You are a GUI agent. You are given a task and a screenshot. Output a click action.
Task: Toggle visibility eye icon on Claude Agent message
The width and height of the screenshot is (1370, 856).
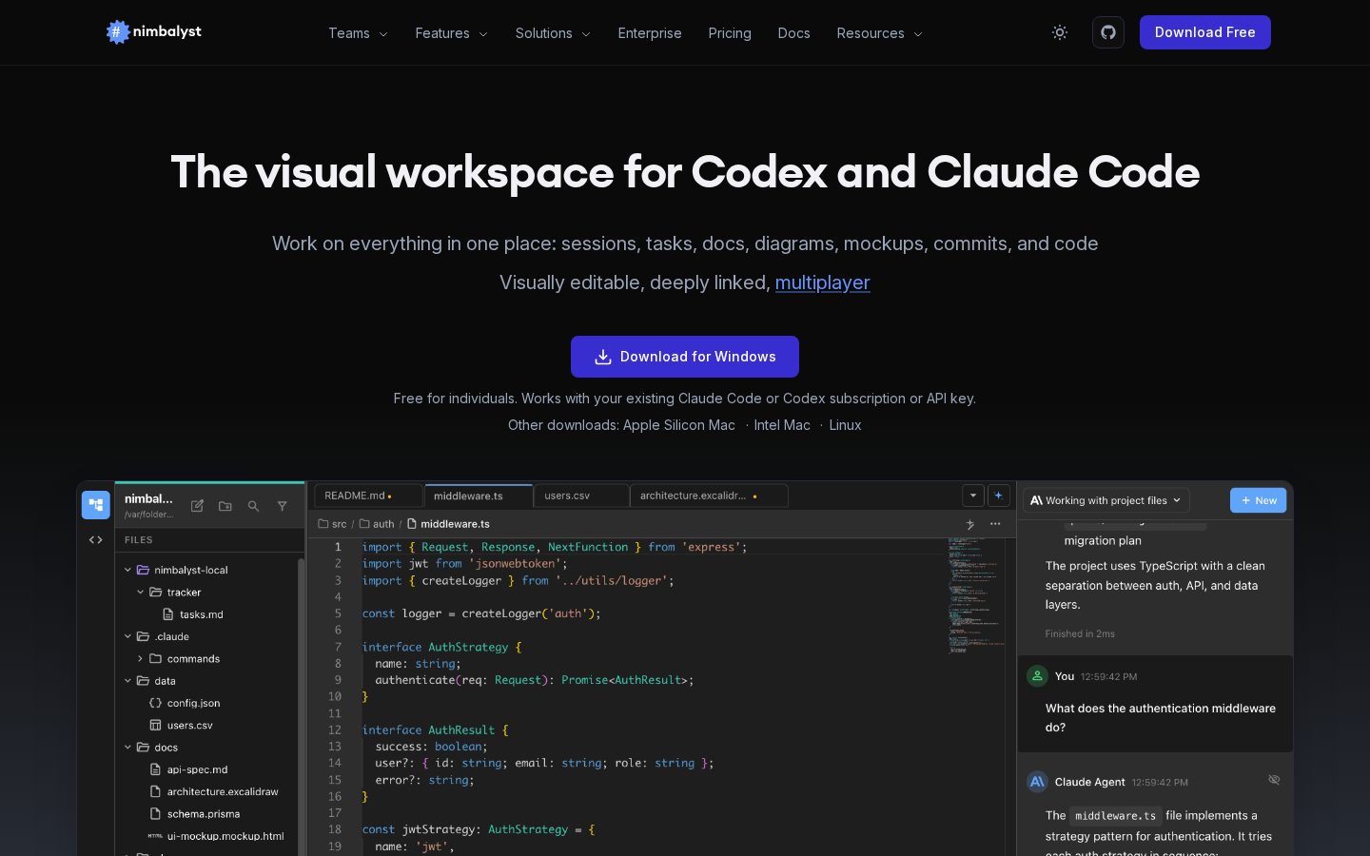click(x=1274, y=780)
